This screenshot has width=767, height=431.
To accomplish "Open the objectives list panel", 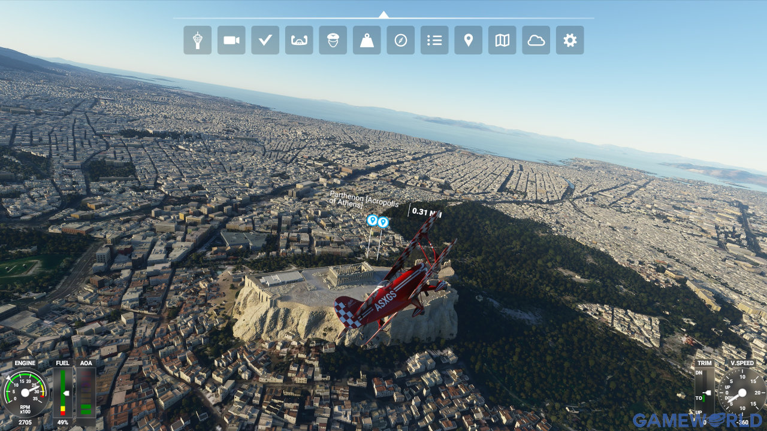I will click(x=434, y=40).
